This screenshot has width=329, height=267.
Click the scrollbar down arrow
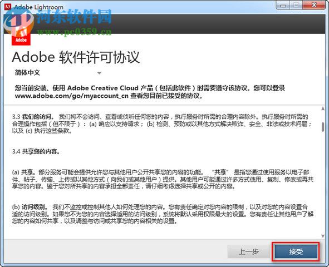(323, 236)
